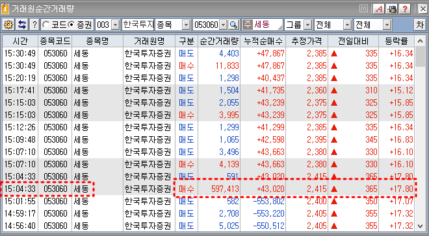429x236 pixels.
Task: Open the 003 broker code dropdown
Action: coord(116,25)
